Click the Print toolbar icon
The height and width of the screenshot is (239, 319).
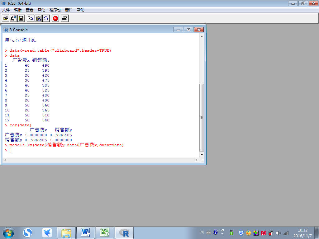[x=65, y=18]
